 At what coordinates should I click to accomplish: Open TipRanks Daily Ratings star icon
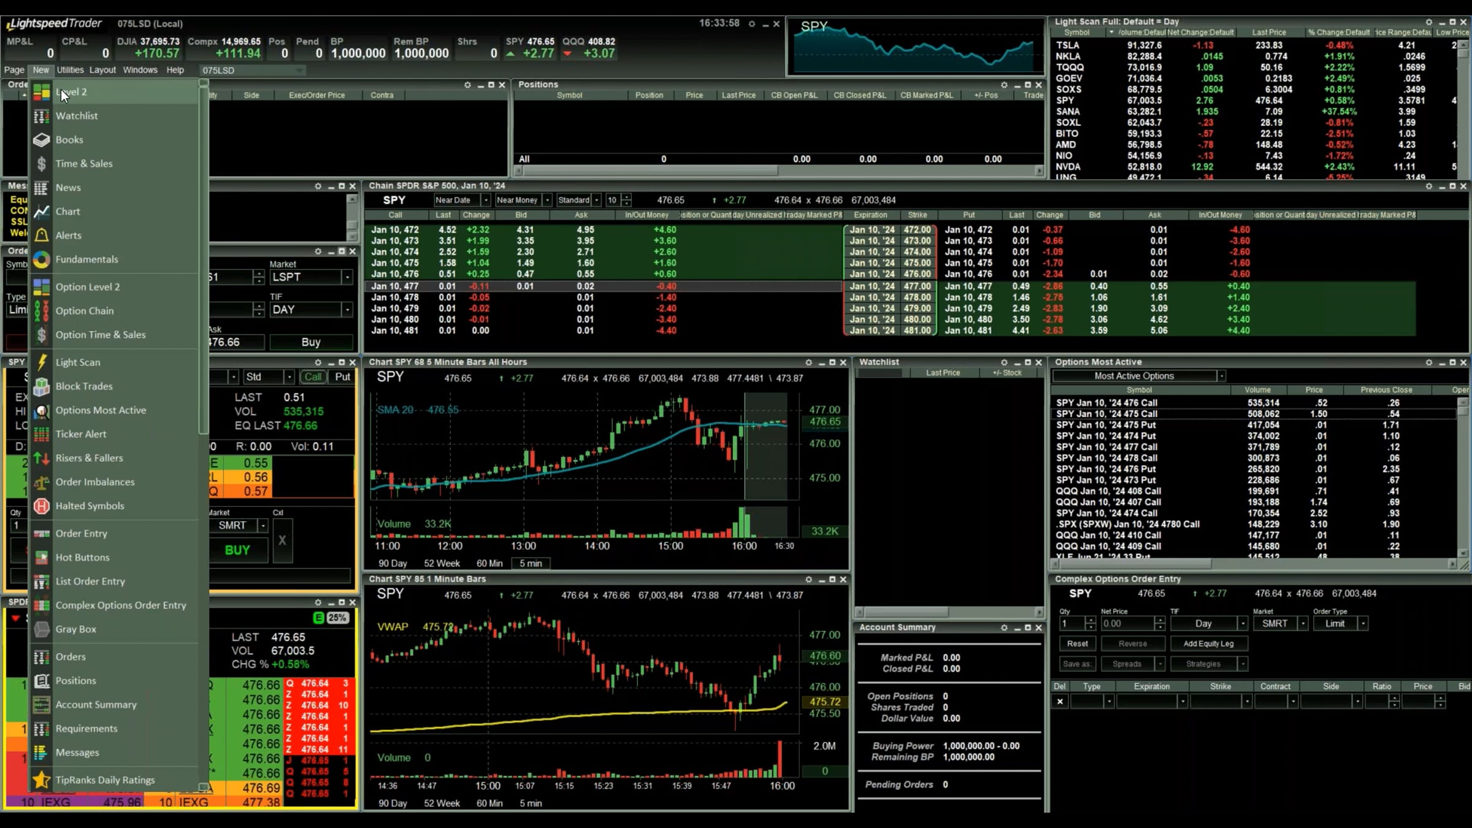pos(41,780)
